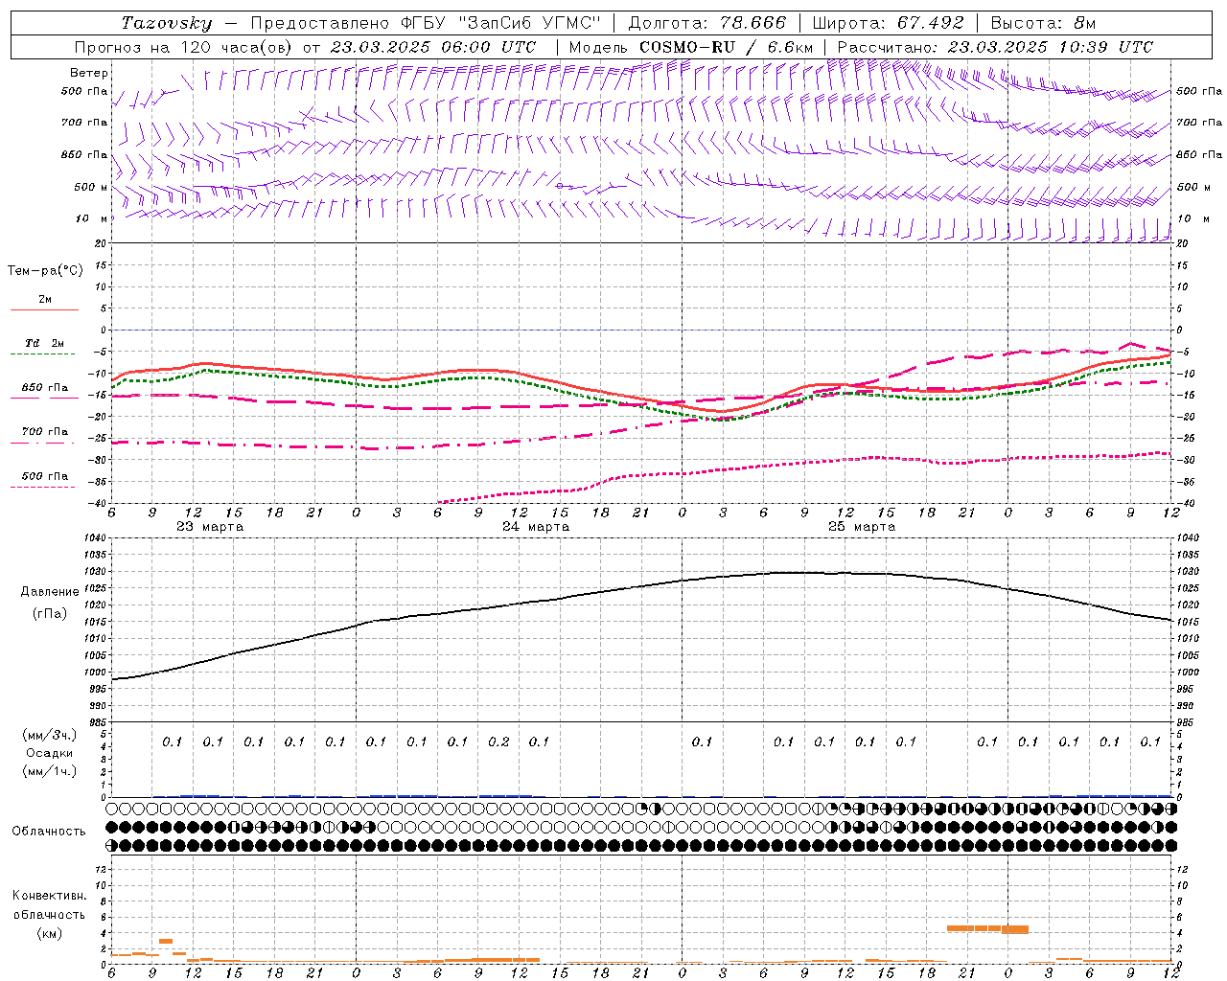Click the legend entry "700 гПа" in temperature panel
This screenshot has width=1227, height=981.
point(45,432)
